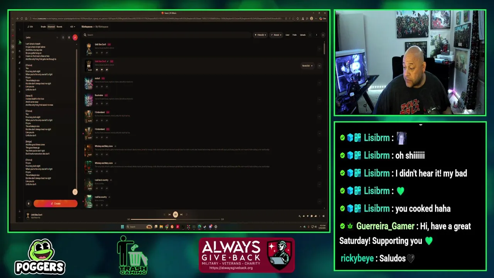Undo lyrics change in Lyrics header
494x278 pixels.
click(57, 37)
